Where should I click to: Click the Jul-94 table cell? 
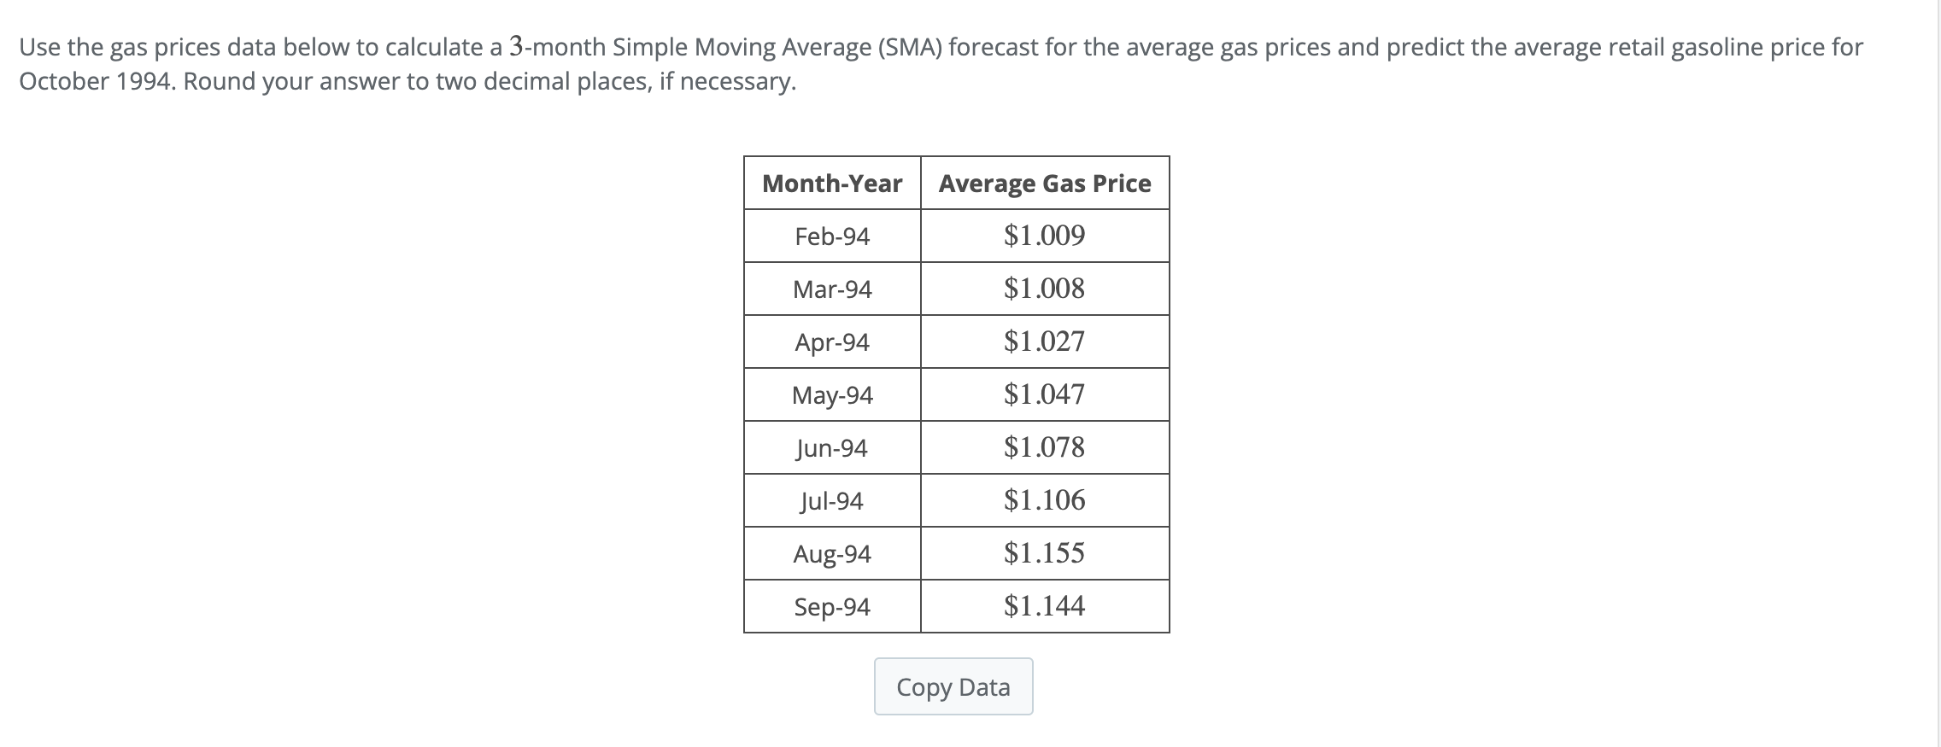pyautogui.click(x=831, y=500)
